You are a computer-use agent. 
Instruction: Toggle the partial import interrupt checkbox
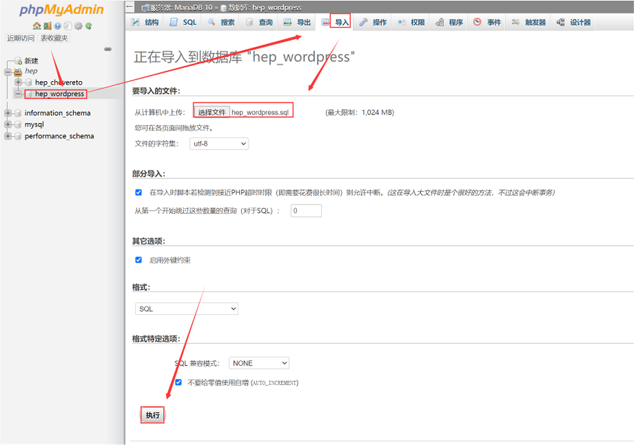138,192
